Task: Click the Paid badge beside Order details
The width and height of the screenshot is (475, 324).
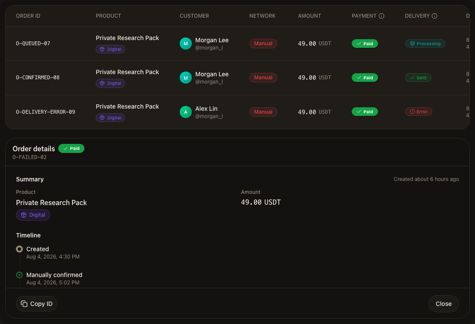Action: coord(71,148)
